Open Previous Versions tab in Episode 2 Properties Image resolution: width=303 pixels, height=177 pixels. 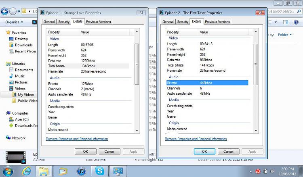coord(217,22)
